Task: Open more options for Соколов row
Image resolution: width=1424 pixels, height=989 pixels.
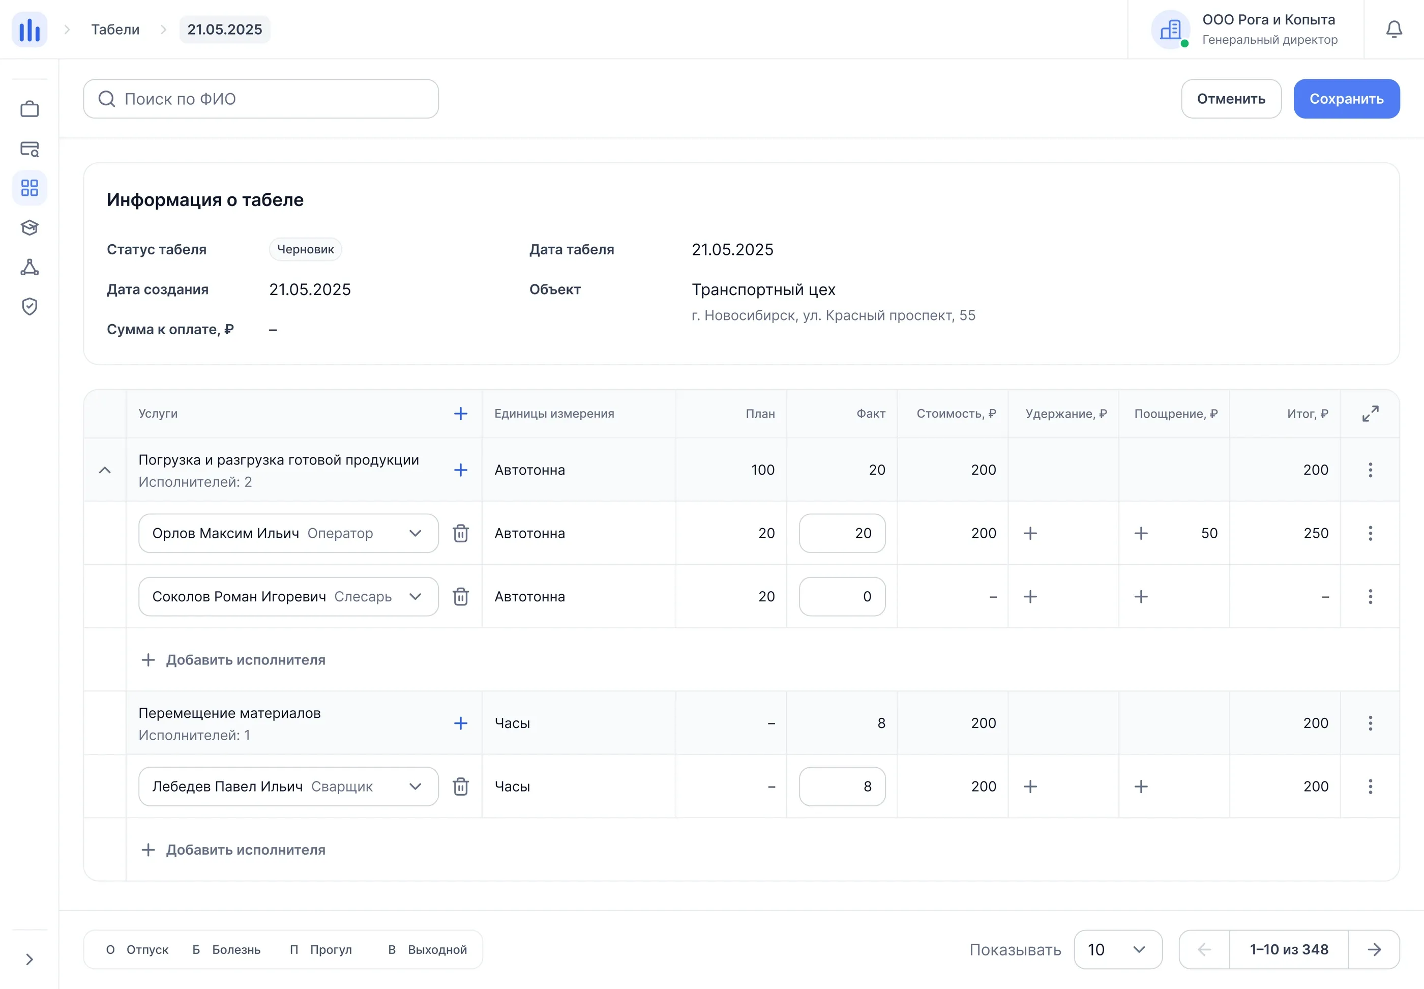Action: click(x=1370, y=596)
